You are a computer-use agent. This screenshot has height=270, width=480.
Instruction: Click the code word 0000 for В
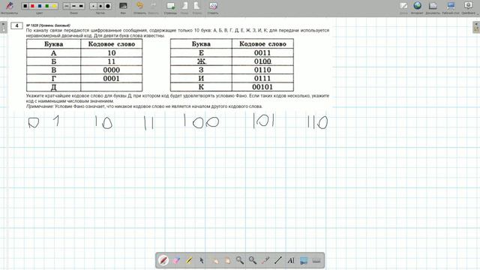click(112, 70)
